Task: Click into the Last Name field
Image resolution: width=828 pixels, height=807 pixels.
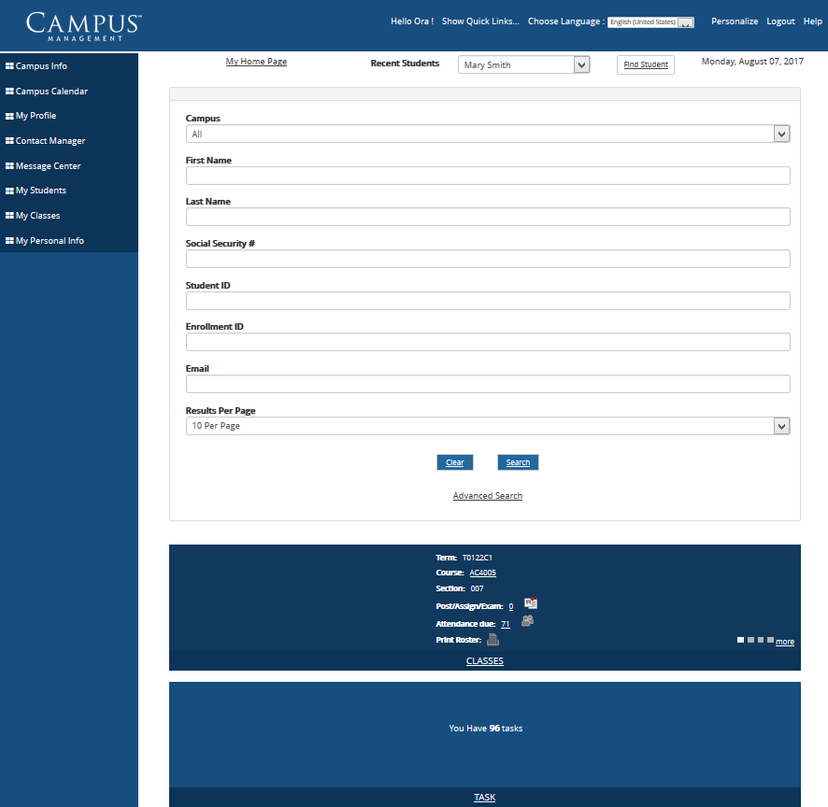Action: point(488,217)
